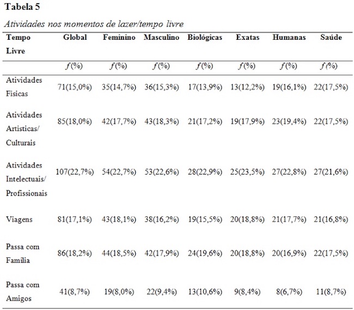Click the Humanas column header
This screenshot has width=354, height=310.
coord(289,38)
